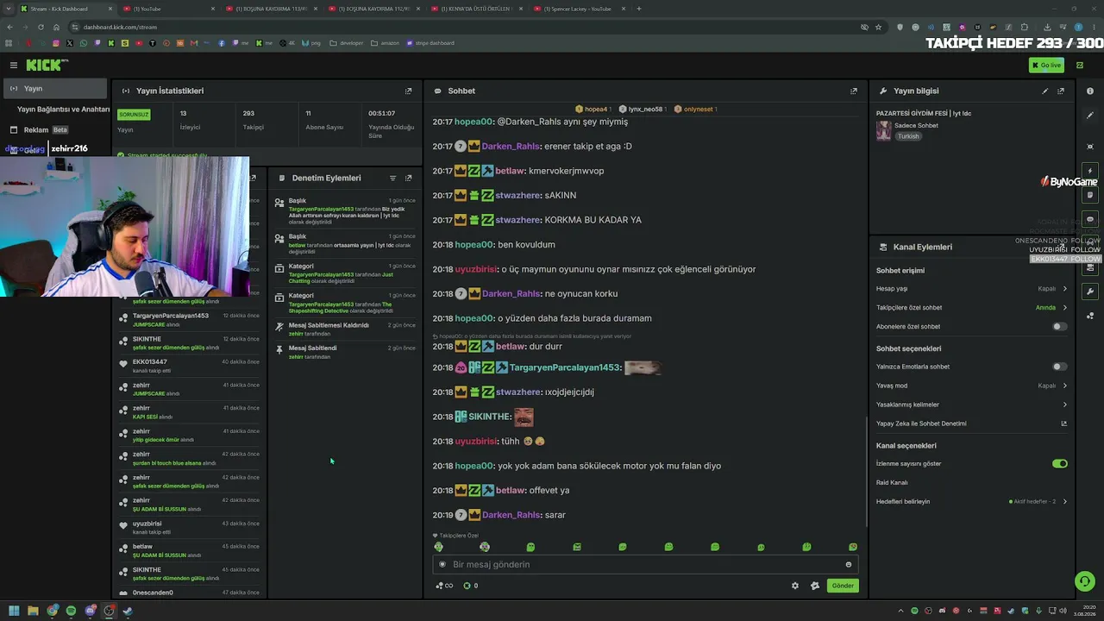Screen dimensions: 1104x621
Task: Click the focus frame icon in sidebar
Action: point(1090,147)
